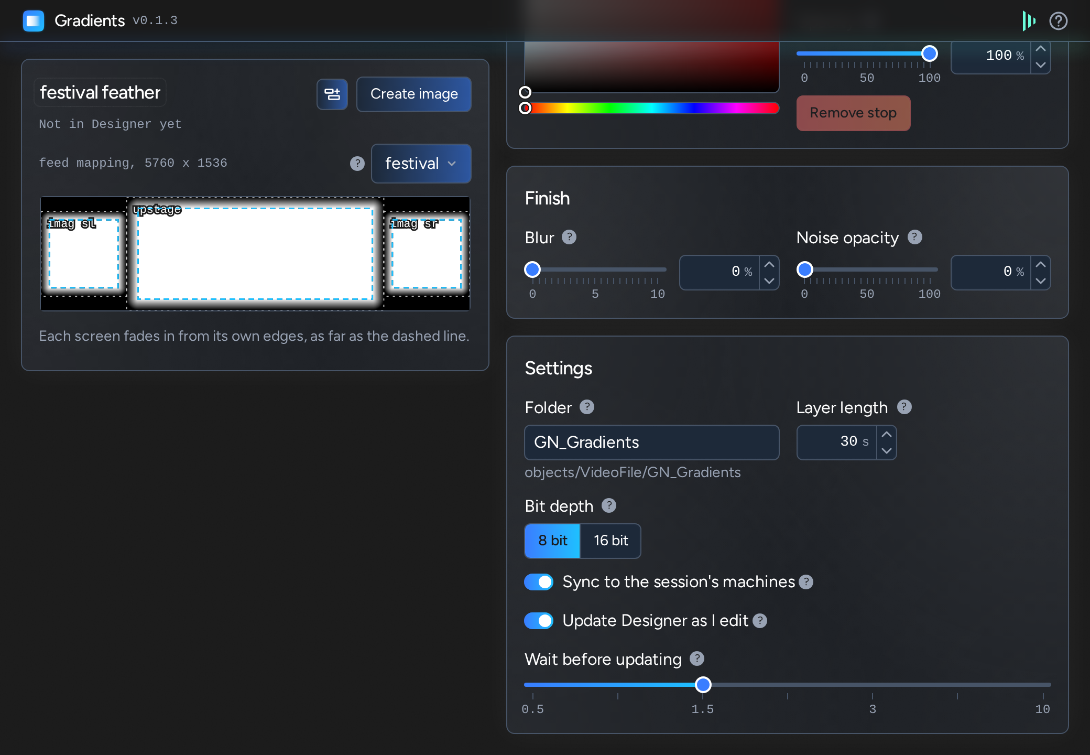Open help for feed mapping

pos(357,164)
